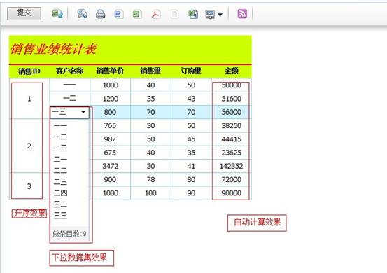
Task: Click amount cell 142352
Action: click(x=231, y=166)
